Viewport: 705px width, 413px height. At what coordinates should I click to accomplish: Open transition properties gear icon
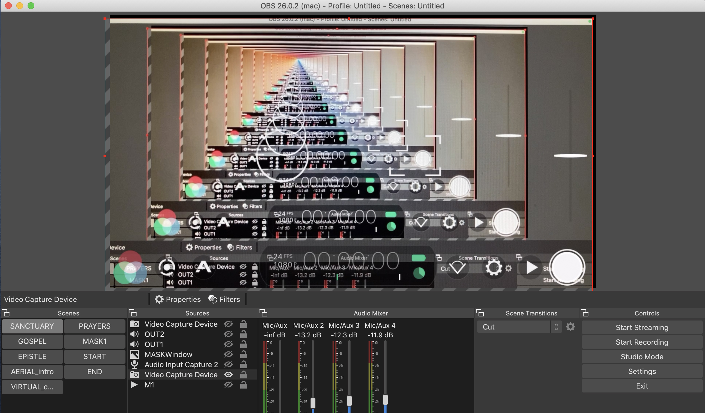point(571,327)
